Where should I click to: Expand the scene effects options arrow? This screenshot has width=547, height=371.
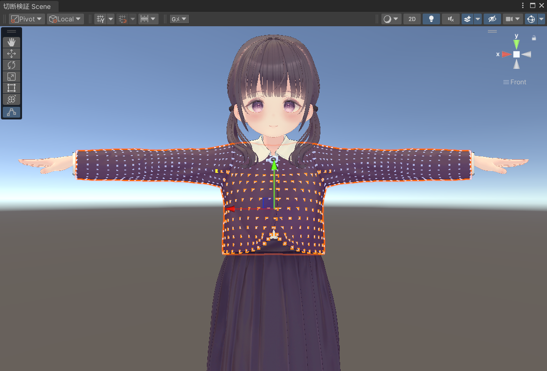[x=478, y=19]
